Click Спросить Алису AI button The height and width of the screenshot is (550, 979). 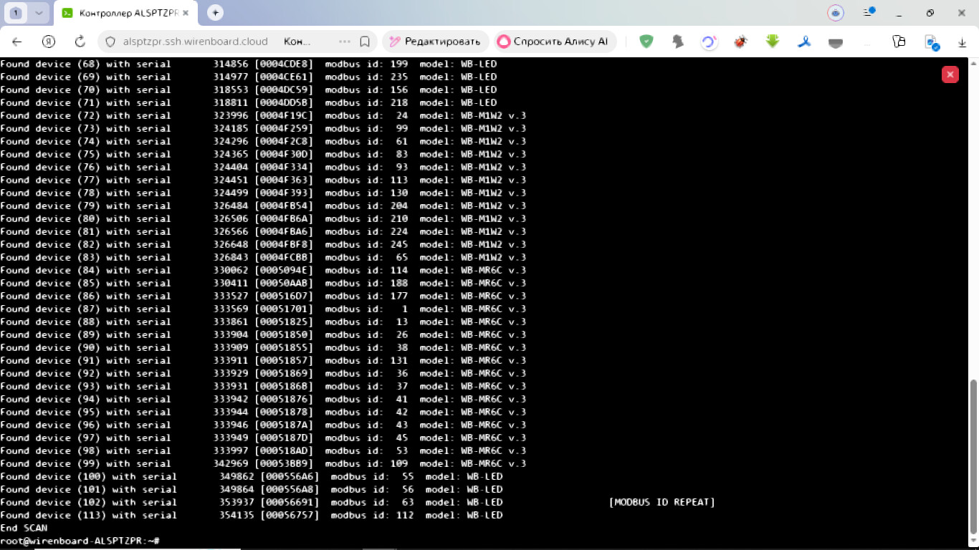point(553,42)
